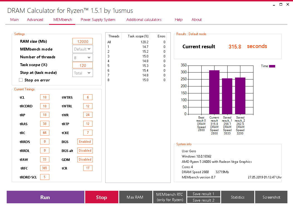293x215 pixels.
Task: Click the Errors column header
Action: 162,36
